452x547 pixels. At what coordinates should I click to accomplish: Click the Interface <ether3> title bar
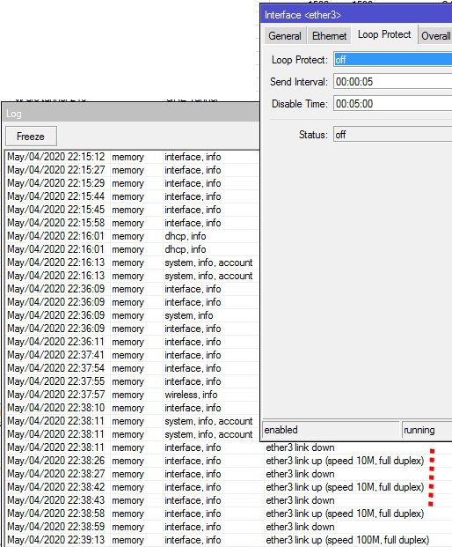[356, 15]
